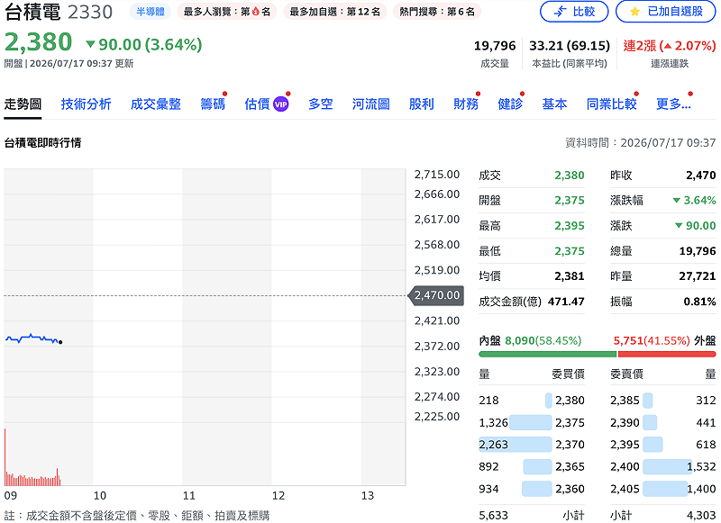This screenshot has height=523, width=721.
Task: Open the 走勢圖 tab
Action: tap(23, 104)
